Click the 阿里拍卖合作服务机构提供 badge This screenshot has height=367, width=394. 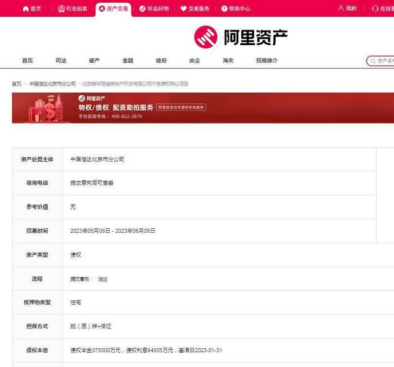click(x=181, y=107)
